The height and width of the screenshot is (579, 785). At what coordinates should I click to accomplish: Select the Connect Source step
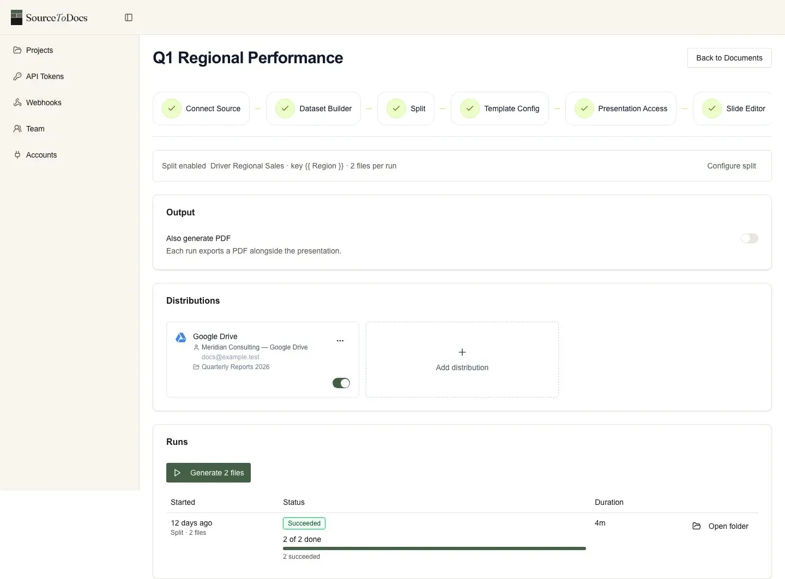[x=201, y=108]
